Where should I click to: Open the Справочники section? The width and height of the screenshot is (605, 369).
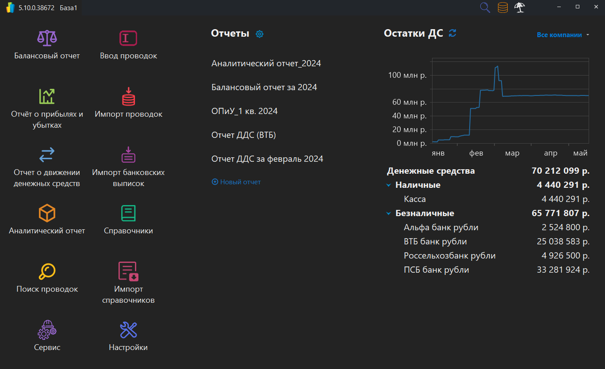coord(128,213)
